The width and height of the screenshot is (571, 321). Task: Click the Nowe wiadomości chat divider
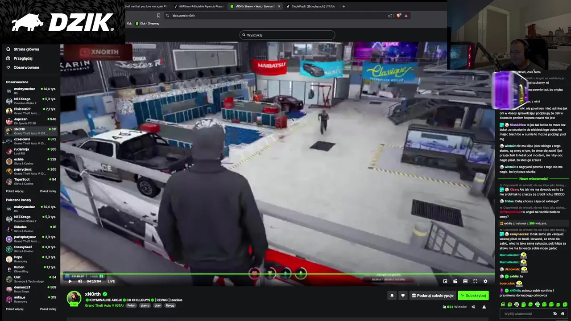point(533,179)
